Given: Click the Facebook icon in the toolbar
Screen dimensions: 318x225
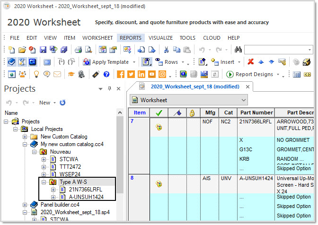Looking at the screenshot, I should tap(121, 74).
